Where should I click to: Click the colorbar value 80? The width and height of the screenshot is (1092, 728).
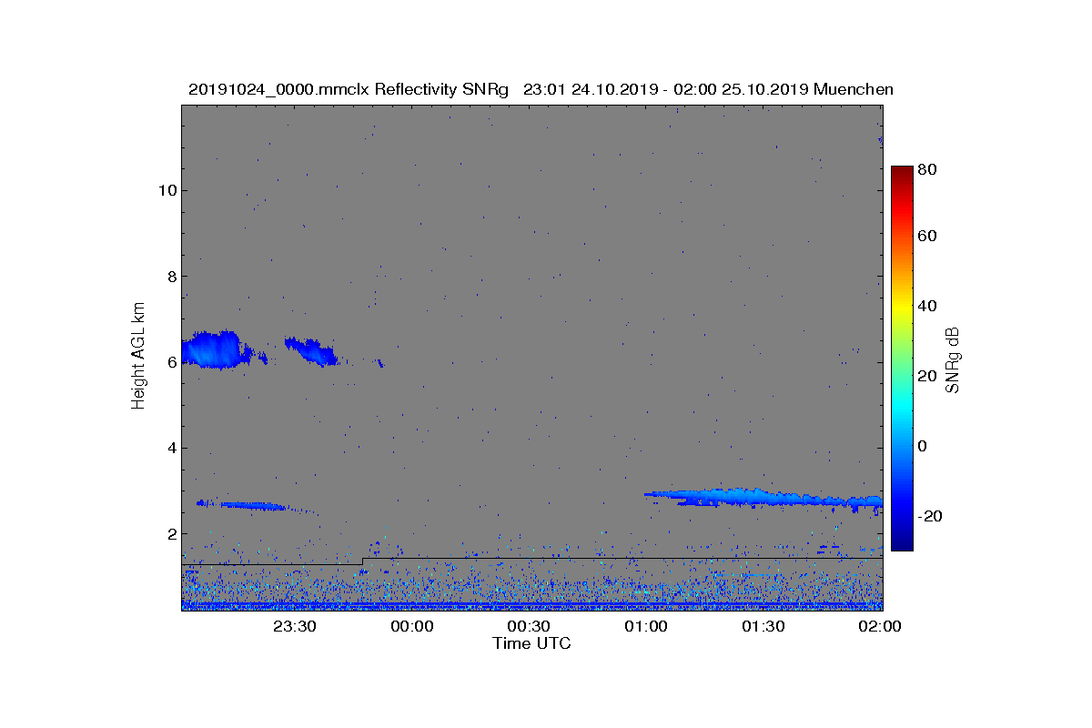pyautogui.click(x=928, y=168)
